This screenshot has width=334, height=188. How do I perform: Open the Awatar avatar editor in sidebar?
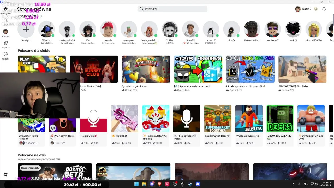tap(5, 32)
